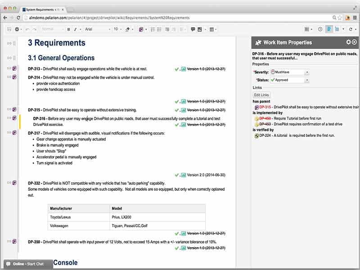The height and width of the screenshot is (270, 360).
Task: Reload the page with the browser refresh icon
Action: (x=18, y=18)
